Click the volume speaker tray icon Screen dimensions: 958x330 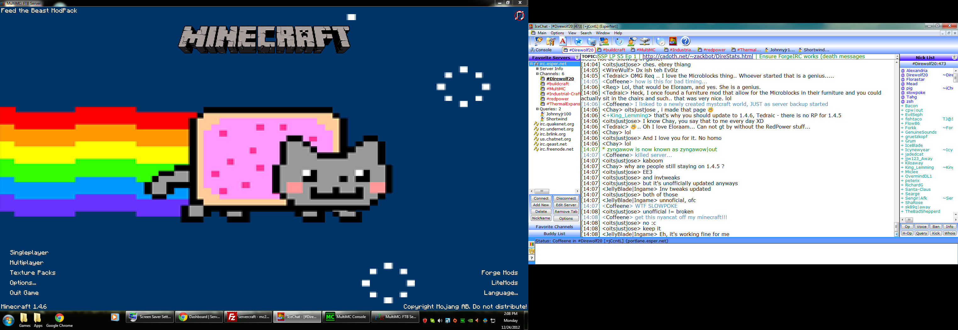[440, 320]
